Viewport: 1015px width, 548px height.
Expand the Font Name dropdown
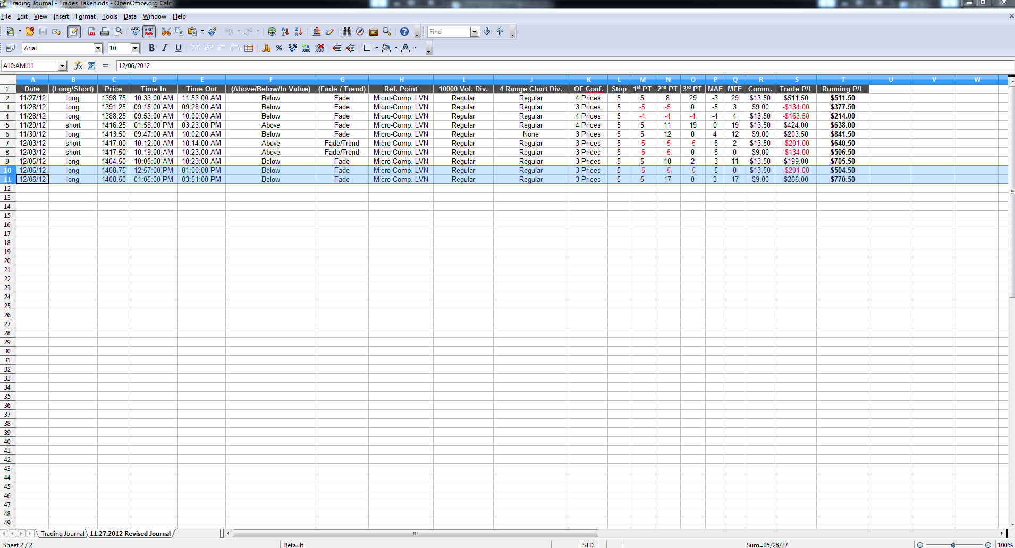pos(98,48)
